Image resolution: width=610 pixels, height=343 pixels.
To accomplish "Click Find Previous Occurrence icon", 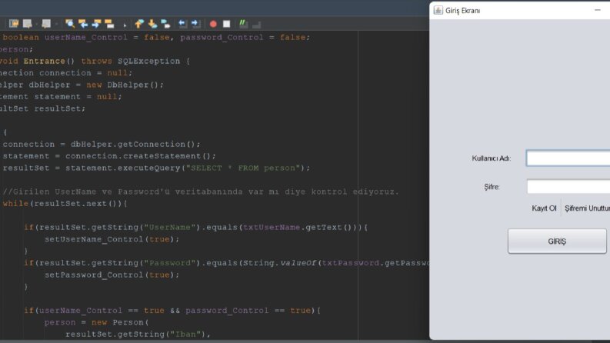I will pos(83,24).
